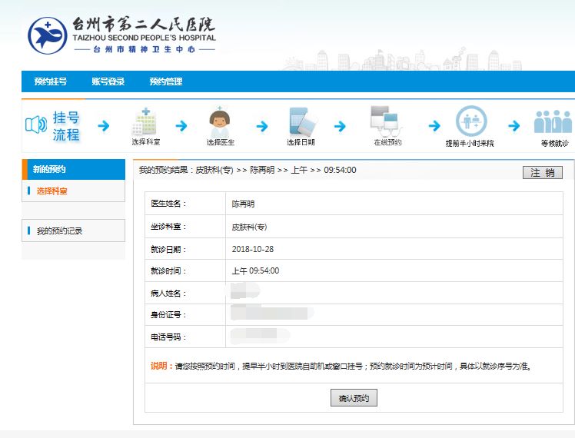The width and height of the screenshot is (575, 438).
Task: Click the blurred ID number value
Action: pyautogui.click(x=271, y=313)
